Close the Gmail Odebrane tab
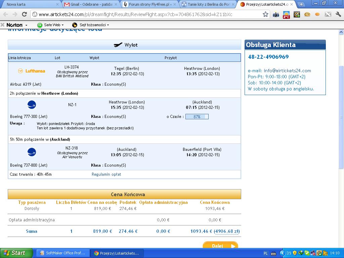344x258 pixels. click(117, 4)
